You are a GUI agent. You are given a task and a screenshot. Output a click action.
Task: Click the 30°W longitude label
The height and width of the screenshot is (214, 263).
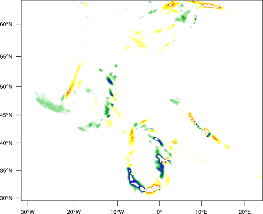28,212
